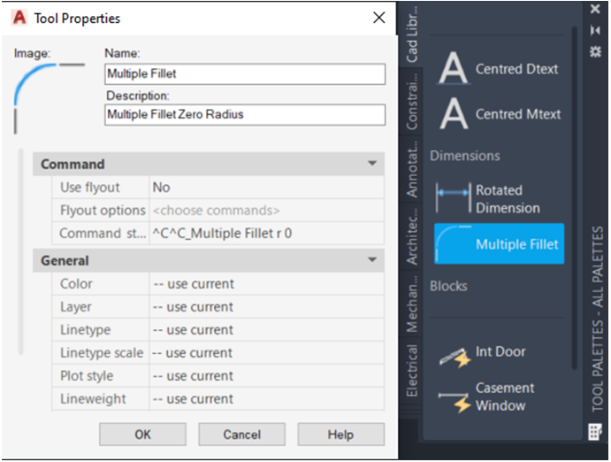Collapse the Command section
Image resolution: width=611 pixels, height=462 pixels.
[x=372, y=165]
